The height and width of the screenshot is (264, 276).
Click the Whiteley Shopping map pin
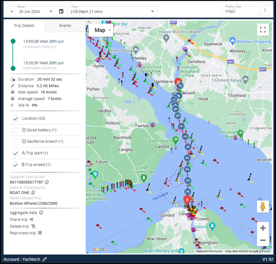(x=233, y=41)
